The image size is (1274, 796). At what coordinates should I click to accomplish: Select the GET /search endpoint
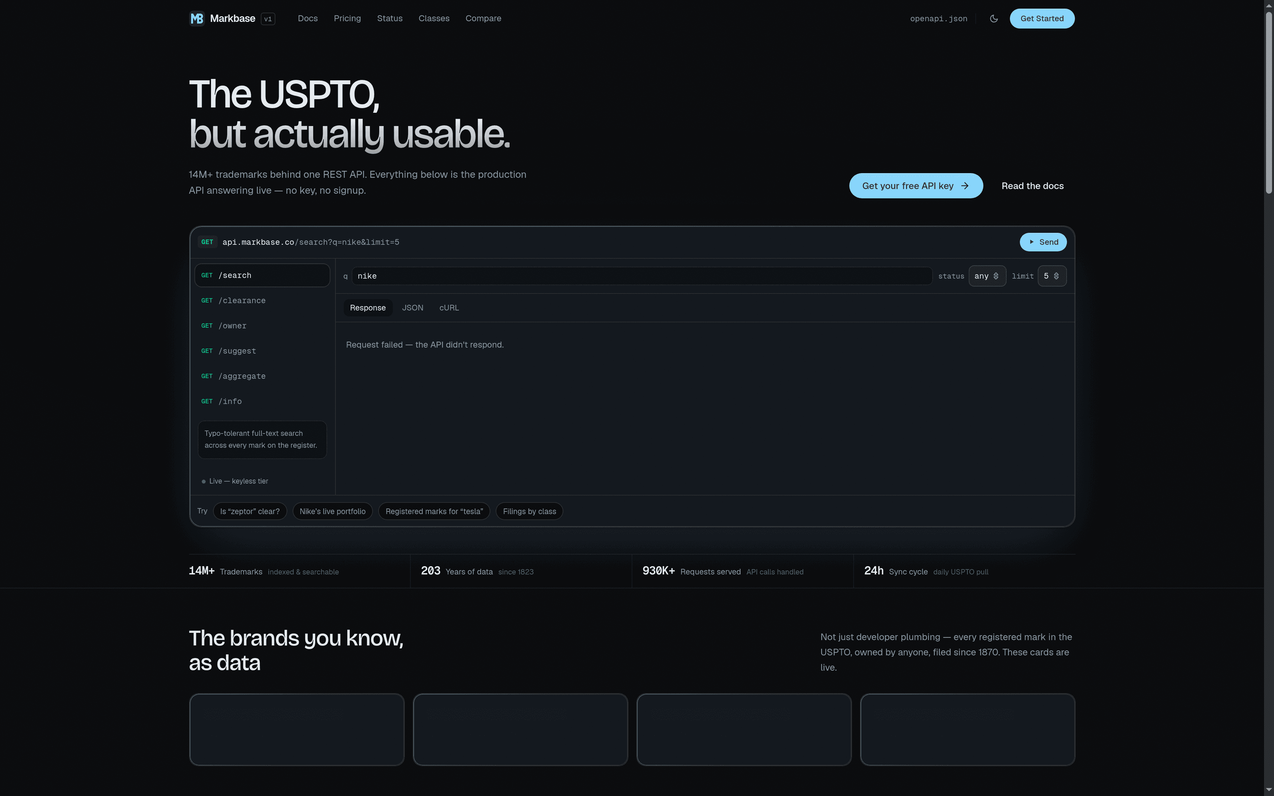click(262, 275)
